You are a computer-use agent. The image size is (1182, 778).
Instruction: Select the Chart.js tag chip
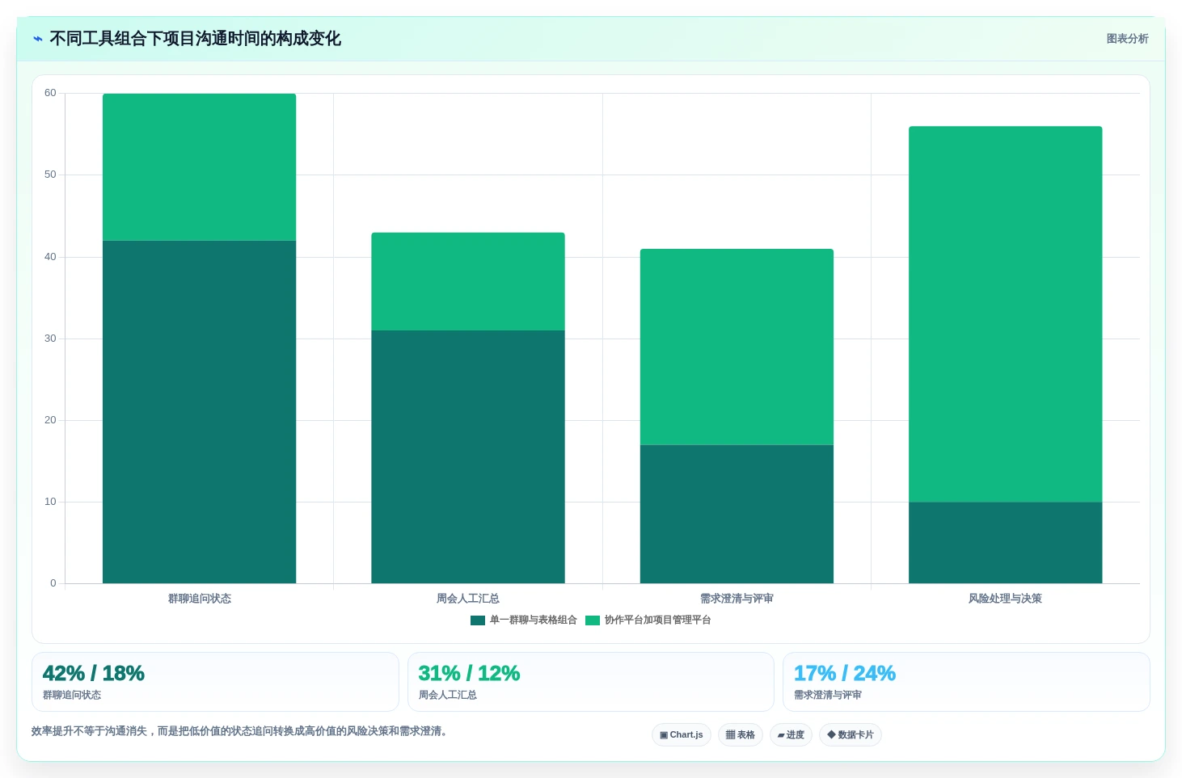coord(682,735)
